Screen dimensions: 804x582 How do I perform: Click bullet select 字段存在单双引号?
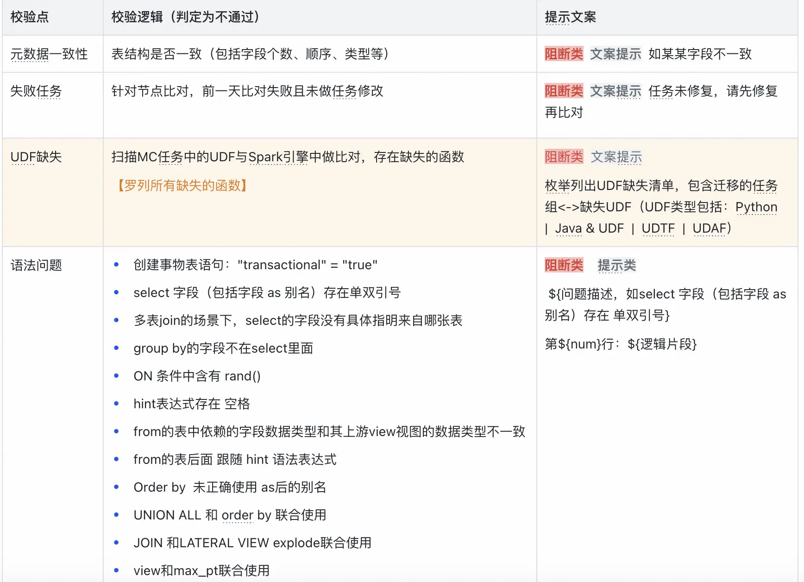(x=267, y=293)
